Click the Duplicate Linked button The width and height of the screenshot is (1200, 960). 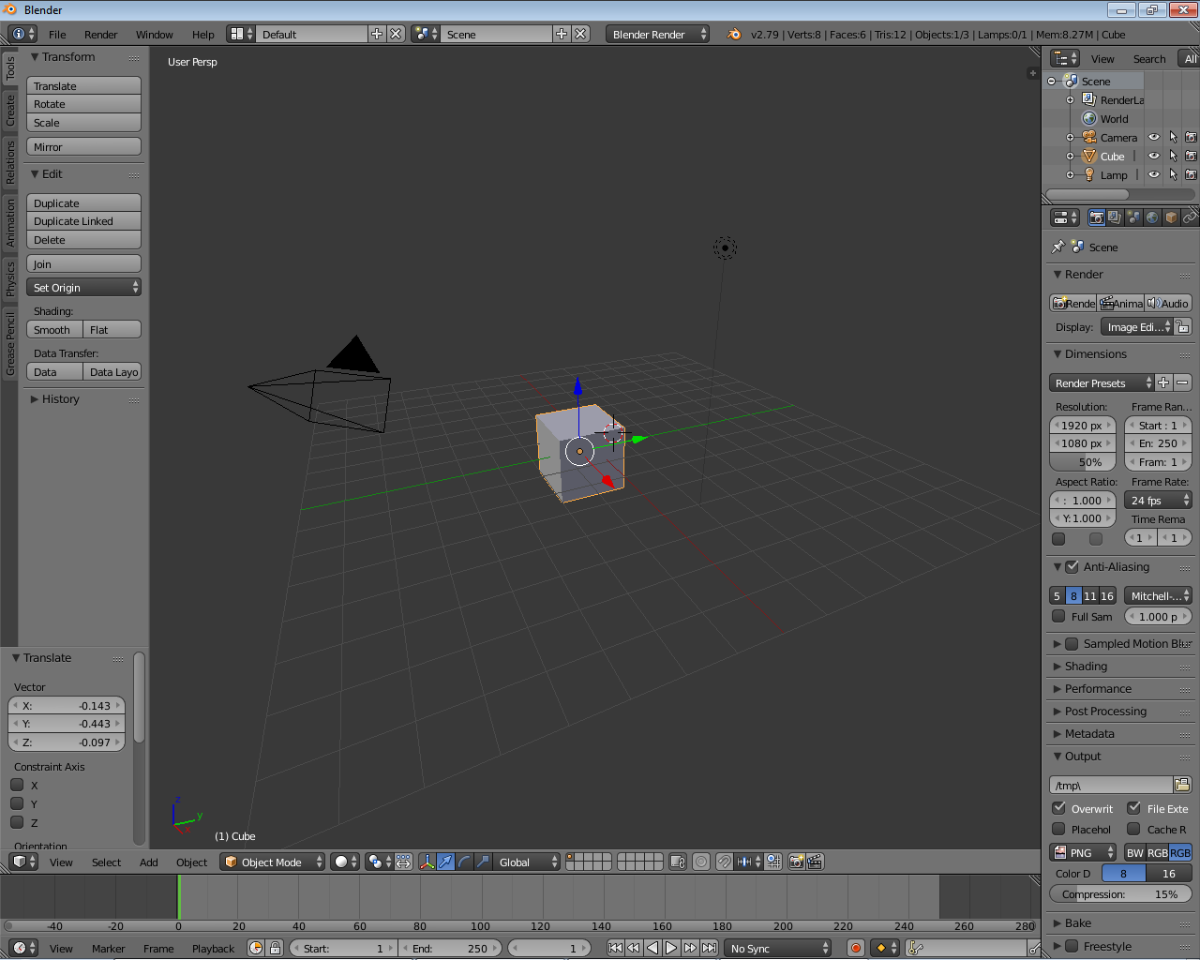pyautogui.click(x=83, y=221)
